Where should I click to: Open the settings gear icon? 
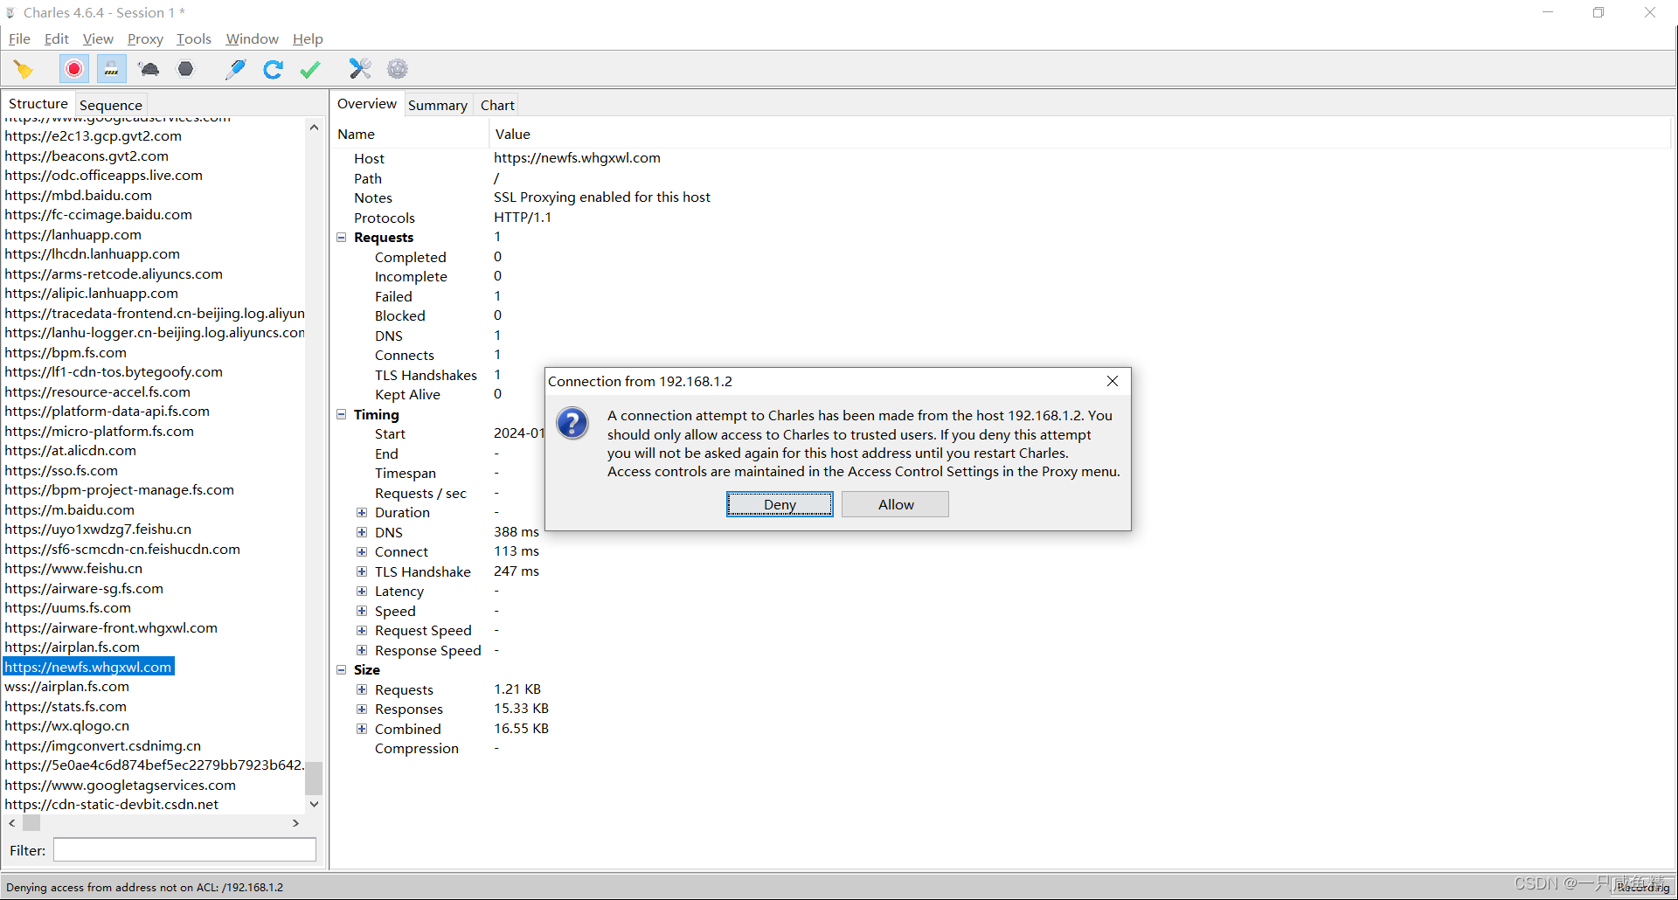click(x=398, y=69)
